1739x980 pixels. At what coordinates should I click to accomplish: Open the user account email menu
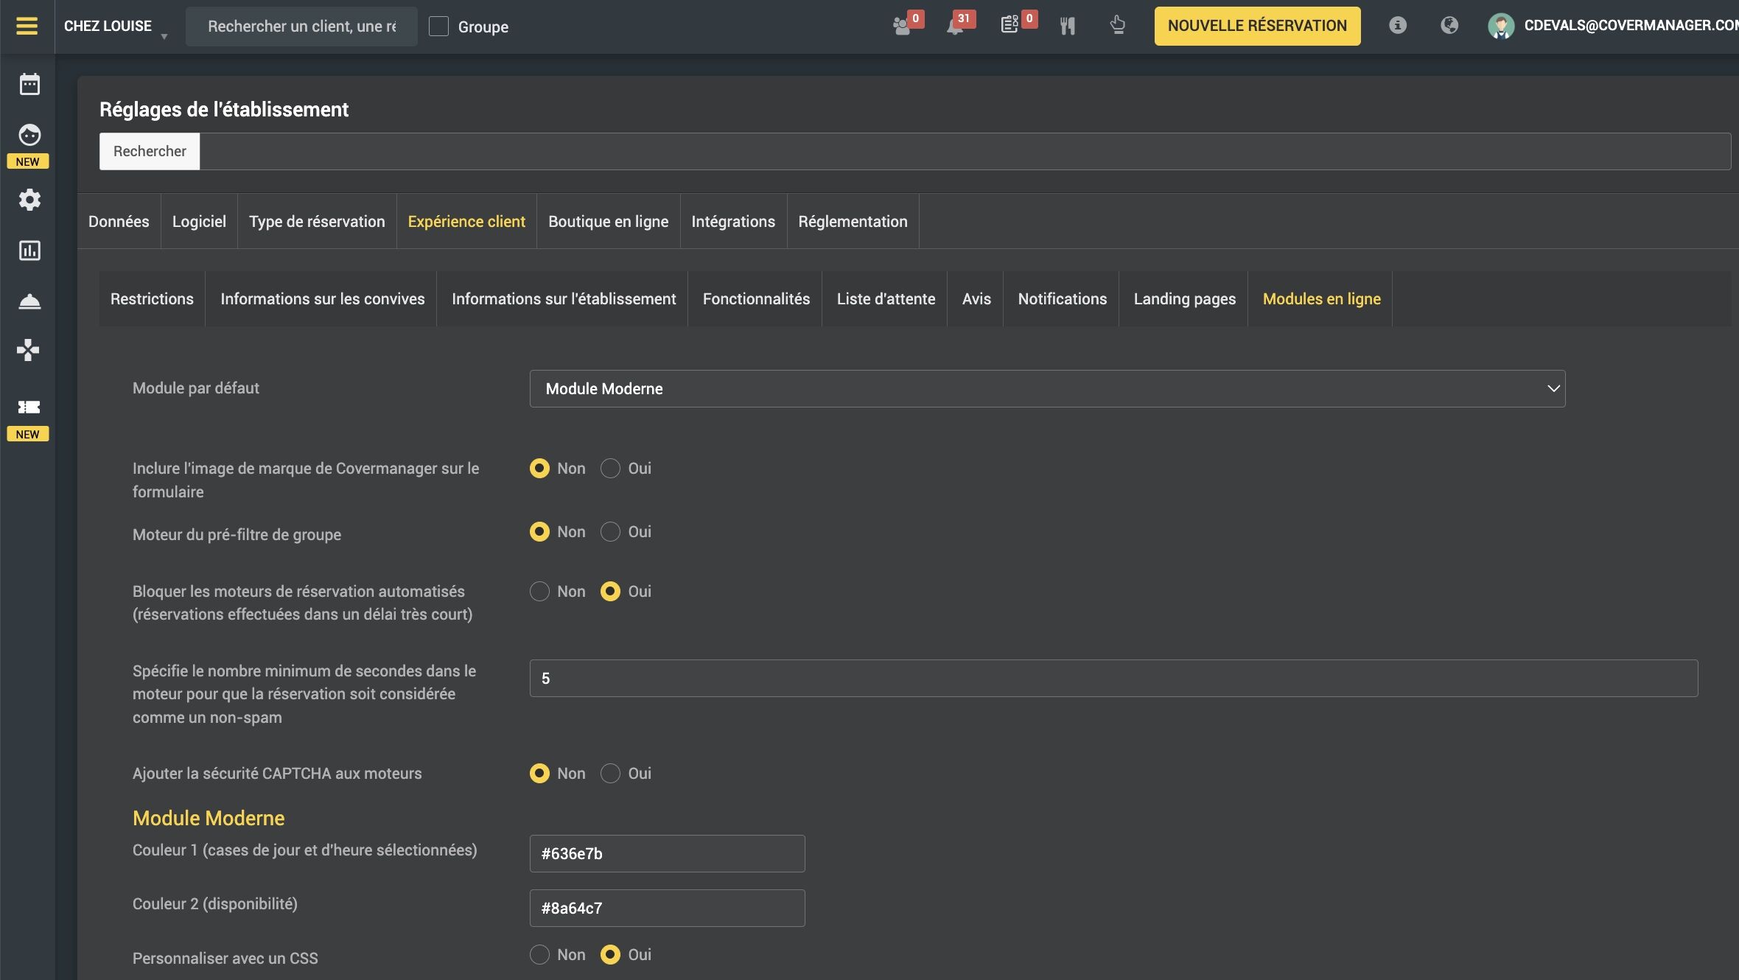coord(1629,26)
